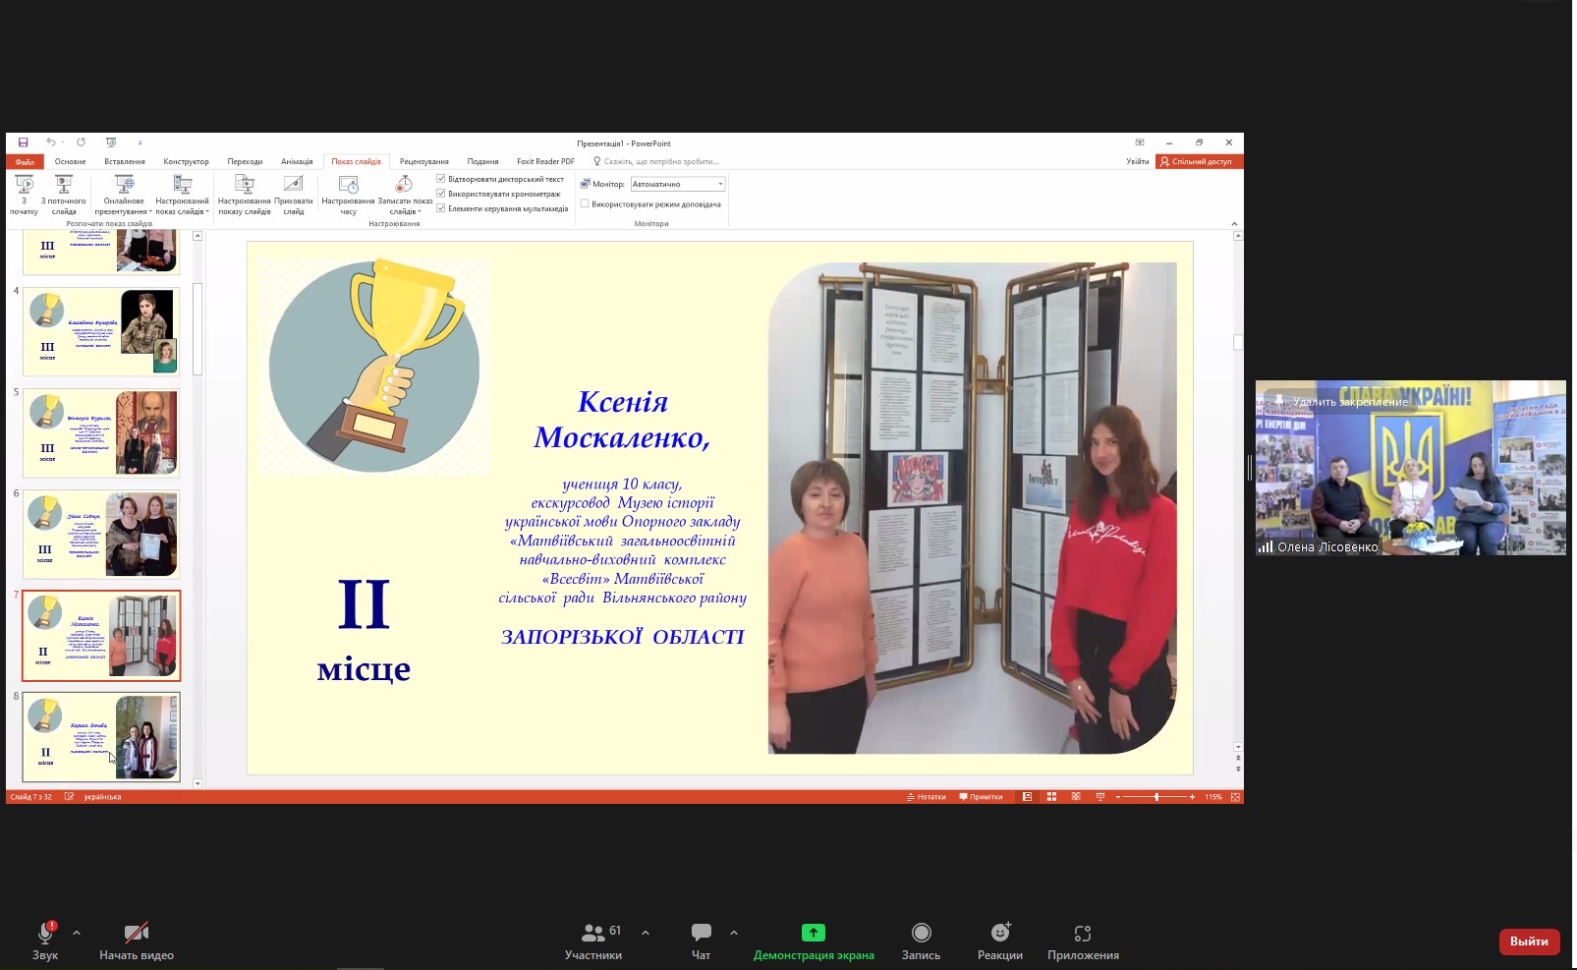Viewport: 1577px width, 970px height.
Task: Open the Zoom Чат panel
Action: point(701,941)
